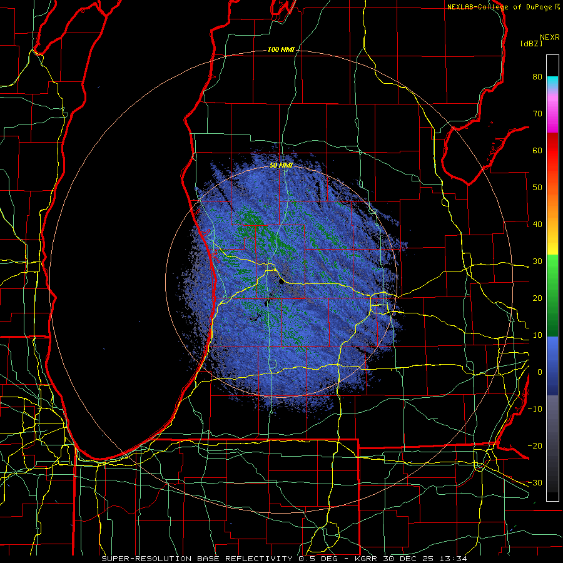
Task: Click the NEXR label above color scale
Action: point(550,38)
